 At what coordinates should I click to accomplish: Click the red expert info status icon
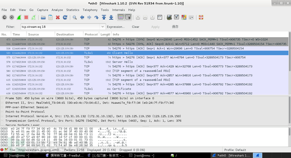pyautogui.click(x=2, y=150)
